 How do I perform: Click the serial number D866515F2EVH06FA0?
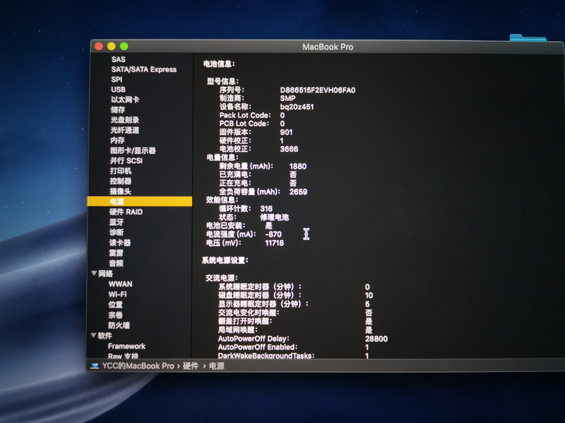point(318,90)
